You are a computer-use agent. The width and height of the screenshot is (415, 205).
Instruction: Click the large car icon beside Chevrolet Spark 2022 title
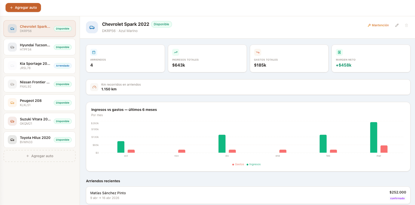pos(92,27)
